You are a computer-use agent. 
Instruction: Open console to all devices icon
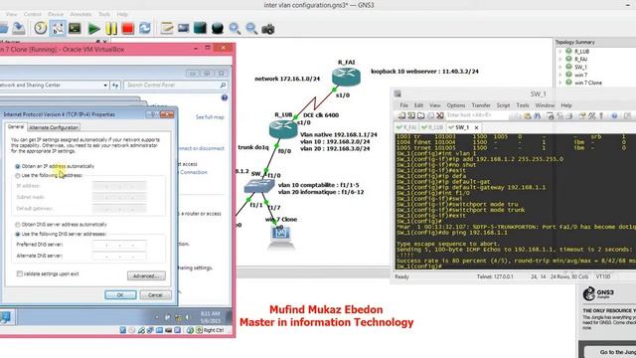click(x=75, y=28)
